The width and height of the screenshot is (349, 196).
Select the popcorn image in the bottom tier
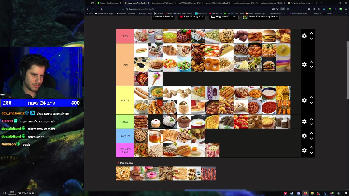(212, 150)
